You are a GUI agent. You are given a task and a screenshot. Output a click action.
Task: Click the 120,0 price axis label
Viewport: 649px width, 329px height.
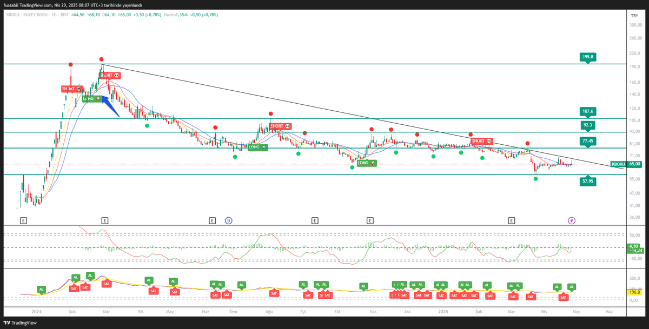coord(635,109)
